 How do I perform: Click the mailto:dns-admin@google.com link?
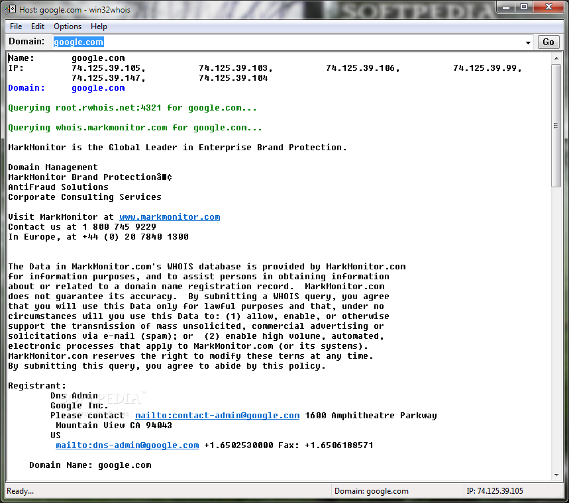point(127,445)
